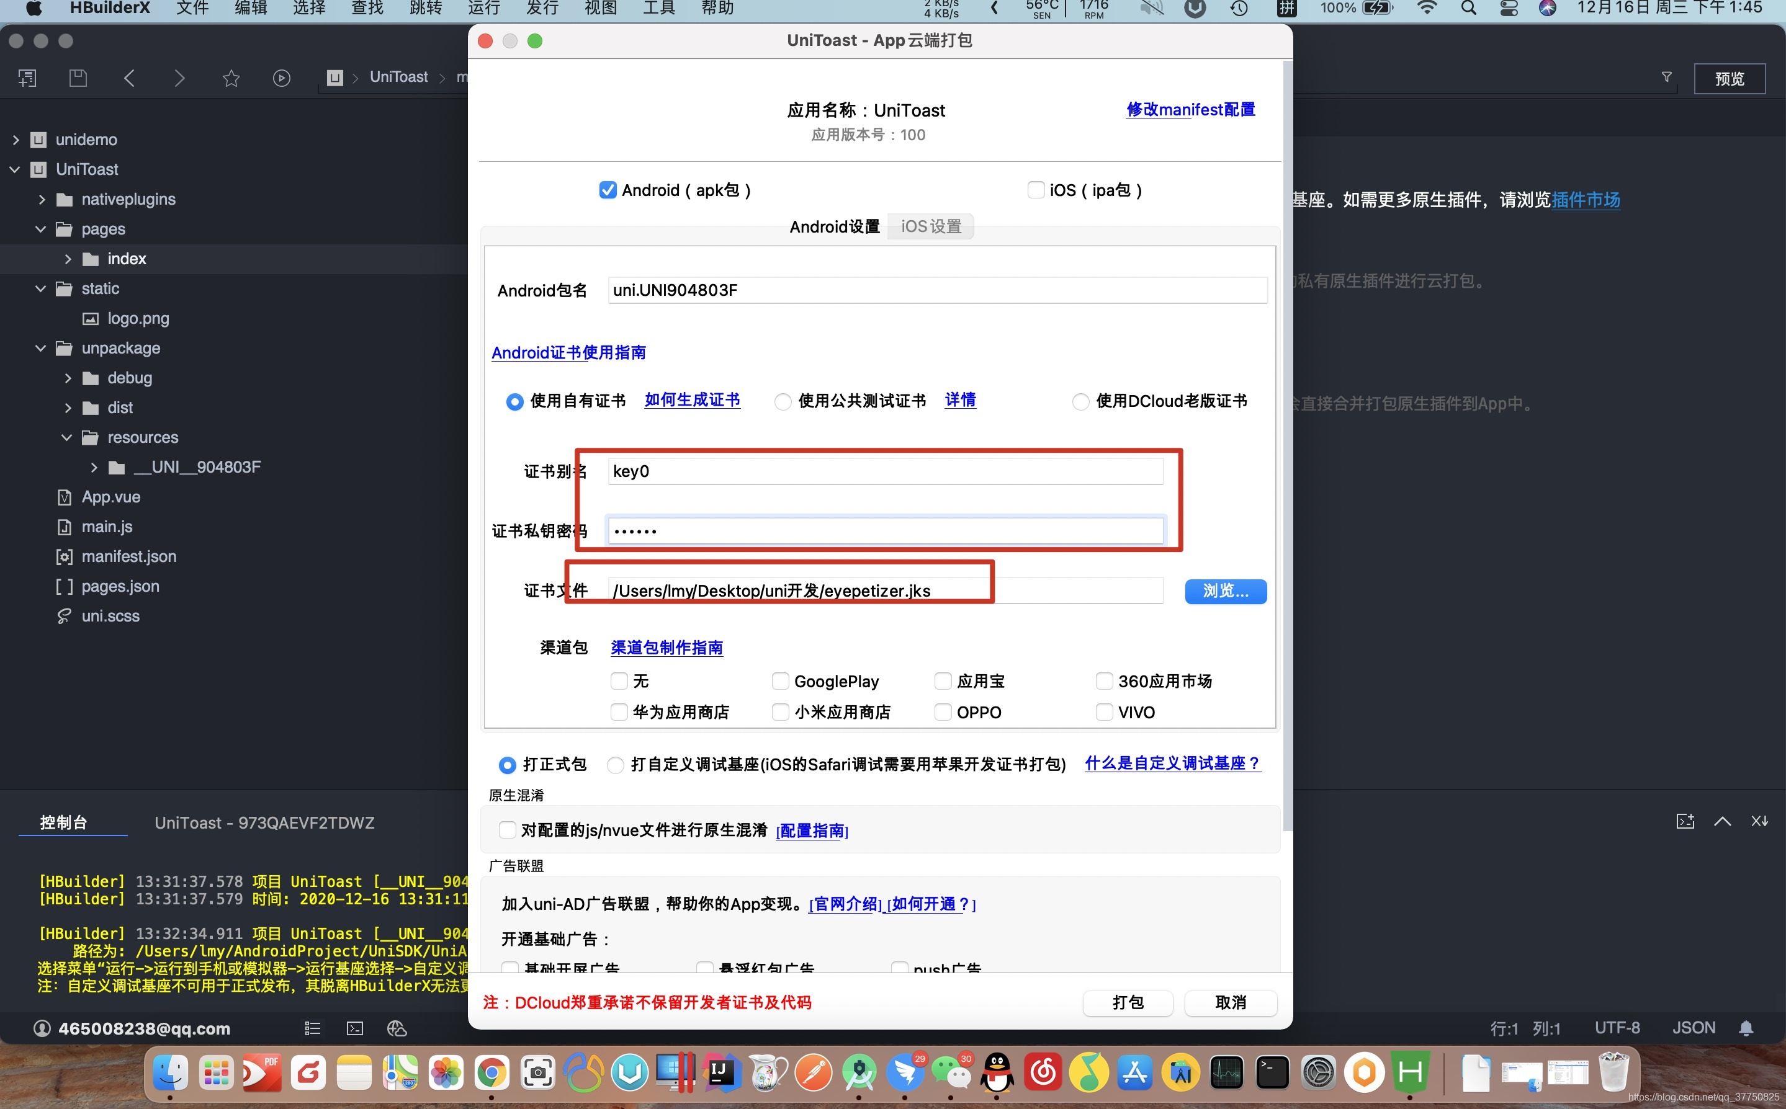Click the 取消 button
Viewport: 1786px width, 1109px height.
click(1231, 1003)
